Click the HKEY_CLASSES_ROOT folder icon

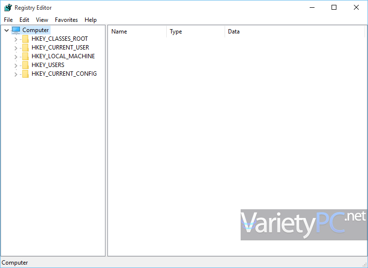pyautogui.click(x=26, y=39)
